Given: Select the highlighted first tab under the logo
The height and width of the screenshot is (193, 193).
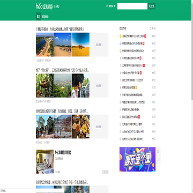Looking at the screenshot, I should (x=39, y=17).
